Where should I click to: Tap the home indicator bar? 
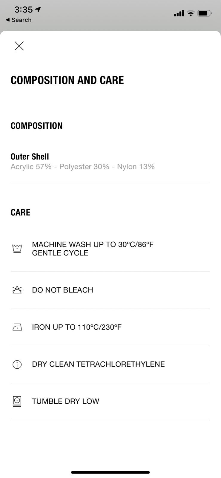[110, 472]
